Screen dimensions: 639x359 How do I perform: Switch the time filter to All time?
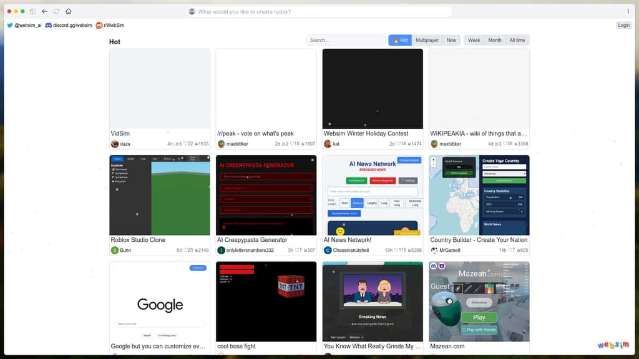[x=516, y=40]
